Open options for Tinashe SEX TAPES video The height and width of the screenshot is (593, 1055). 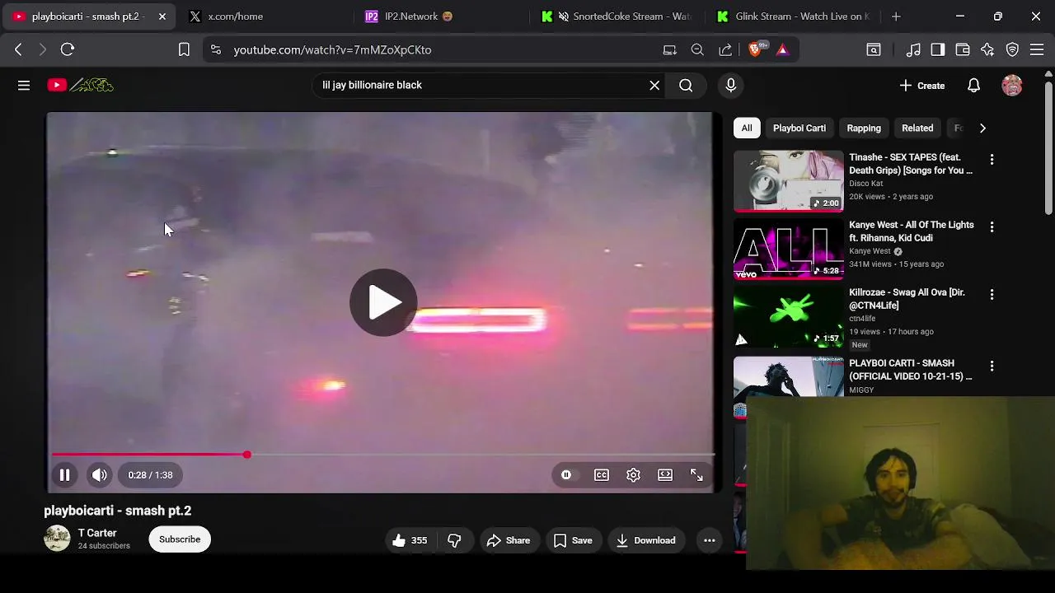click(x=992, y=160)
